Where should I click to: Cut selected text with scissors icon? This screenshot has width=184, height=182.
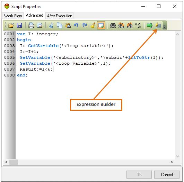pos(51,25)
